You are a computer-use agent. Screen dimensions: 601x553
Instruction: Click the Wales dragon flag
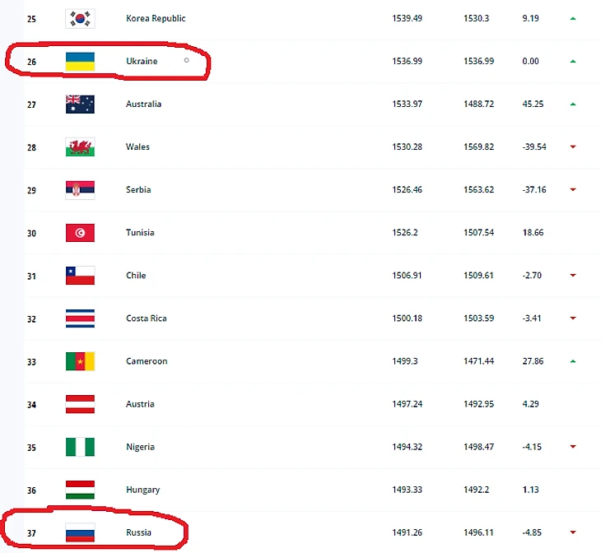[x=80, y=147]
